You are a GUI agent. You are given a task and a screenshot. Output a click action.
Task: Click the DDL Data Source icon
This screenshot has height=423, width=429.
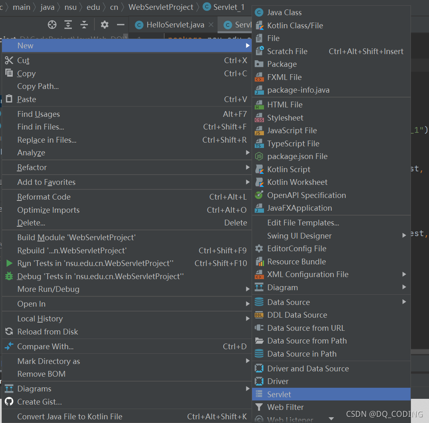(x=259, y=315)
